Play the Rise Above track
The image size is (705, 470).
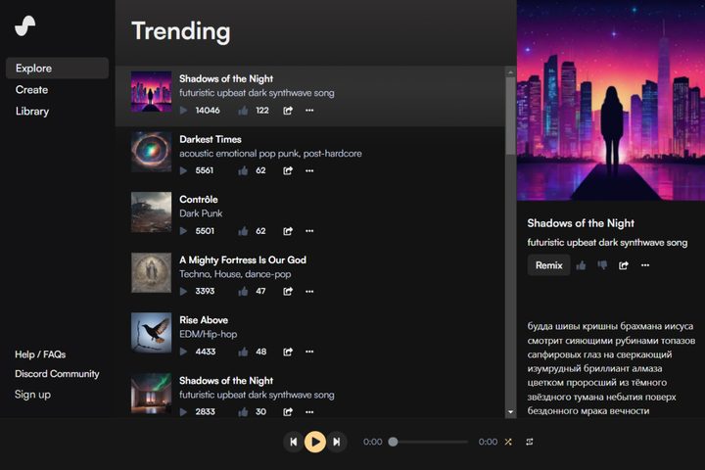pos(183,352)
